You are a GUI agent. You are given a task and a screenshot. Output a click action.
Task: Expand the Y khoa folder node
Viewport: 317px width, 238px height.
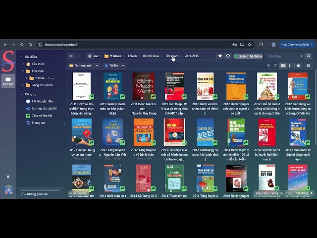click(26, 78)
